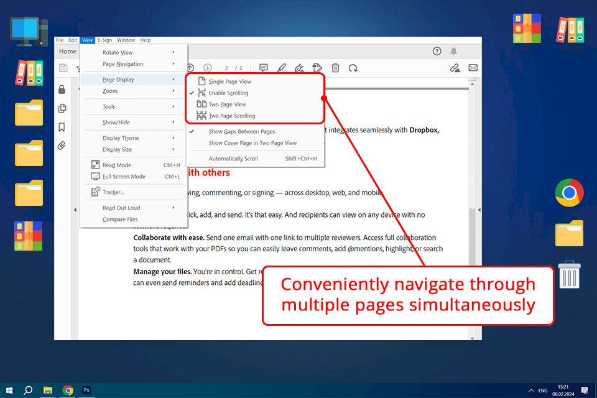The width and height of the screenshot is (597, 398).
Task: Select the This PC monitor desktop icon
Action: [x=29, y=32]
